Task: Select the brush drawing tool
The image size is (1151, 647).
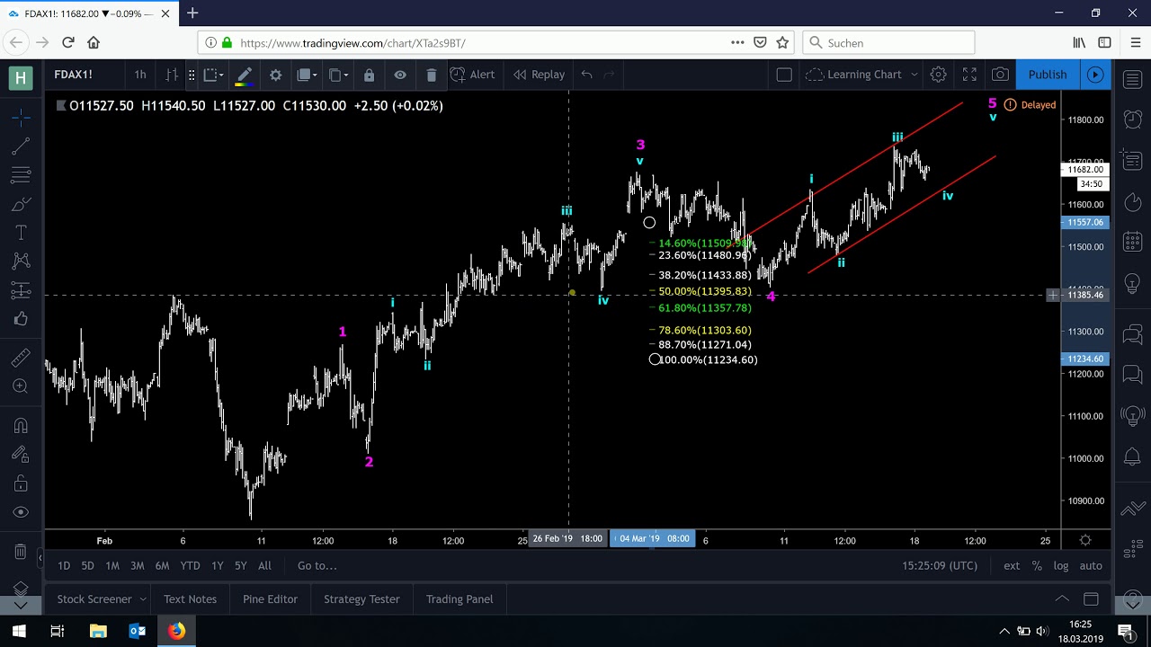Action: pyautogui.click(x=21, y=204)
